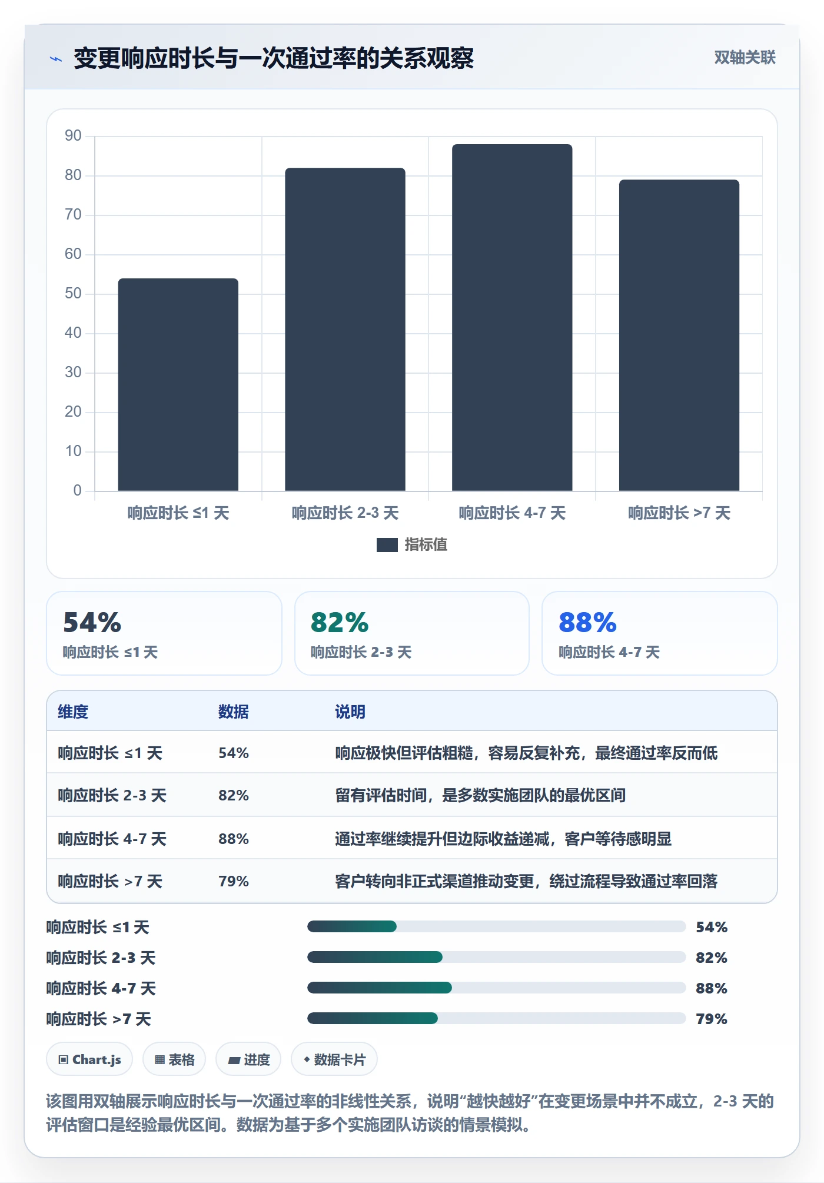
Task: Click the 88% progress bar
Action: [496, 988]
